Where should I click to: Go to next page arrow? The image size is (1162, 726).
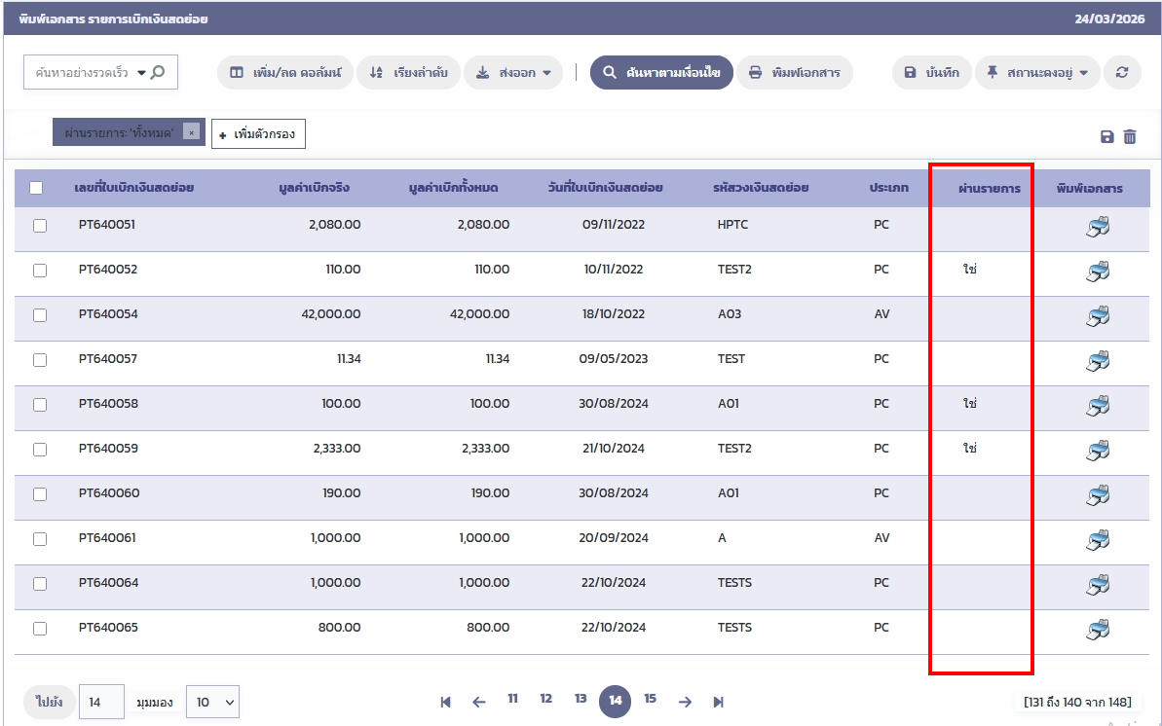[x=685, y=702]
